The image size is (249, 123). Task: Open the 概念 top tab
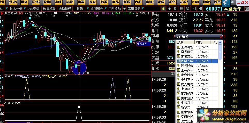pyautogui.click(x=24, y=2)
